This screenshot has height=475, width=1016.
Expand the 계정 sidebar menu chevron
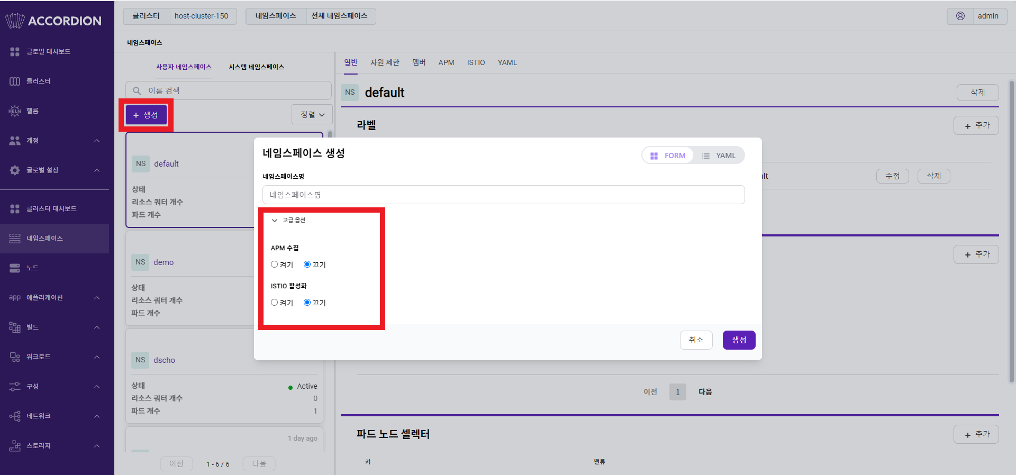click(x=97, y=140)
